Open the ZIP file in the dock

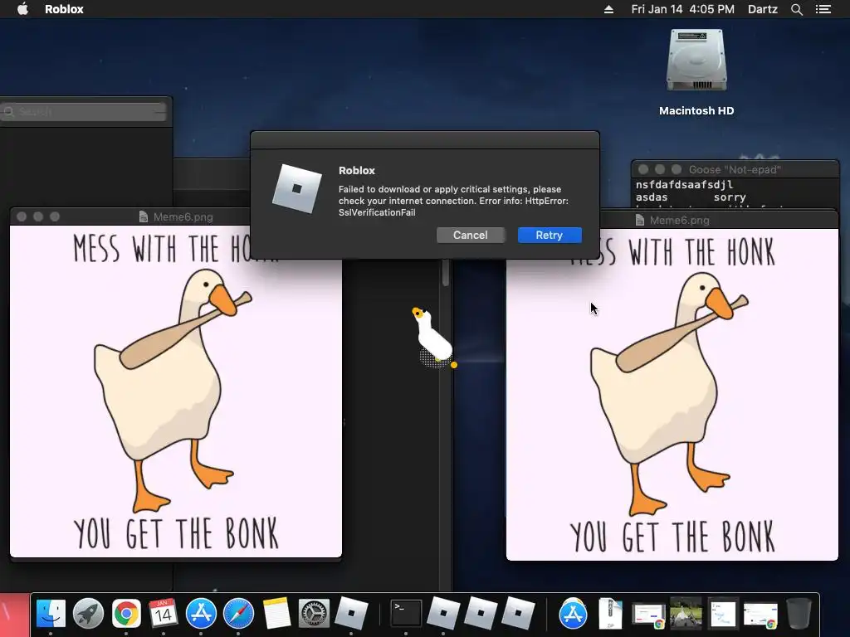(610, 614)
